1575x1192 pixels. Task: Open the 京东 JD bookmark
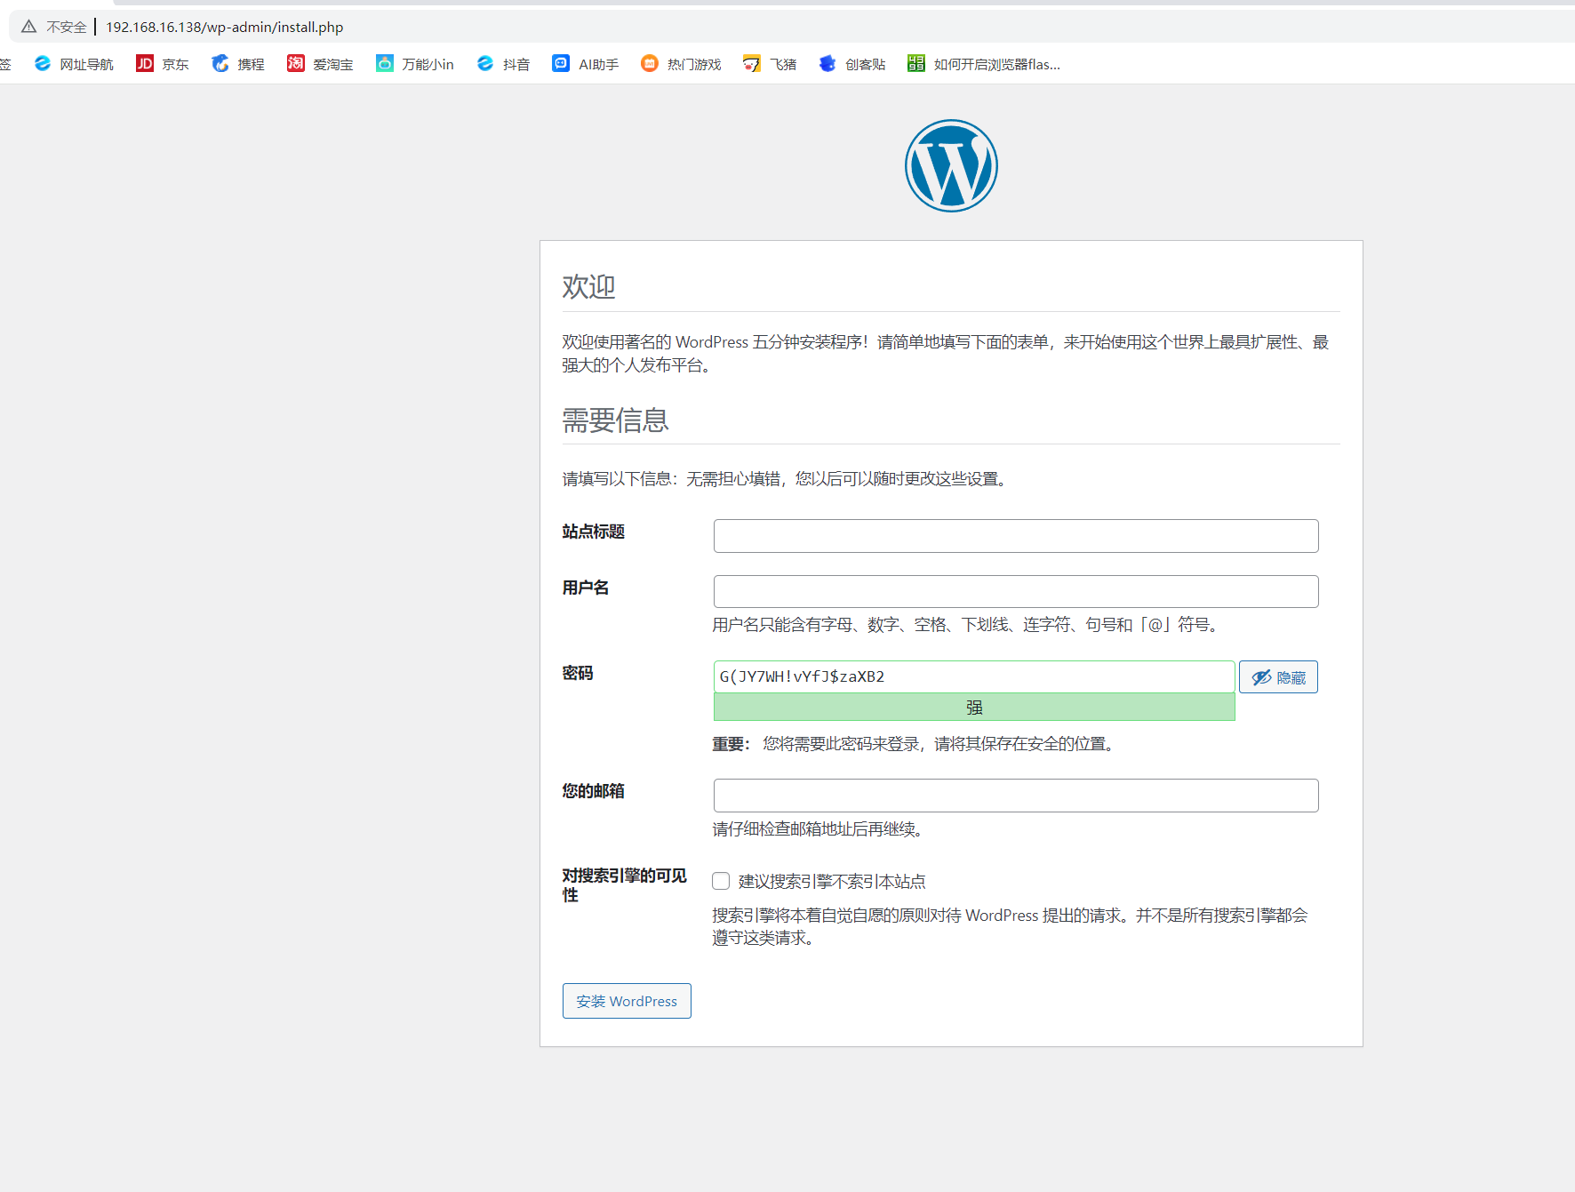point(162,63)
